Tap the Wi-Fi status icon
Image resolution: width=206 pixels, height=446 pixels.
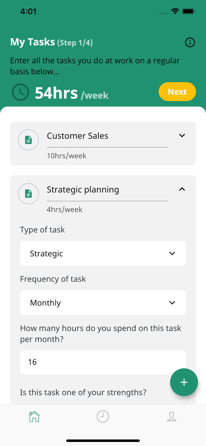[x=175, y=11]
